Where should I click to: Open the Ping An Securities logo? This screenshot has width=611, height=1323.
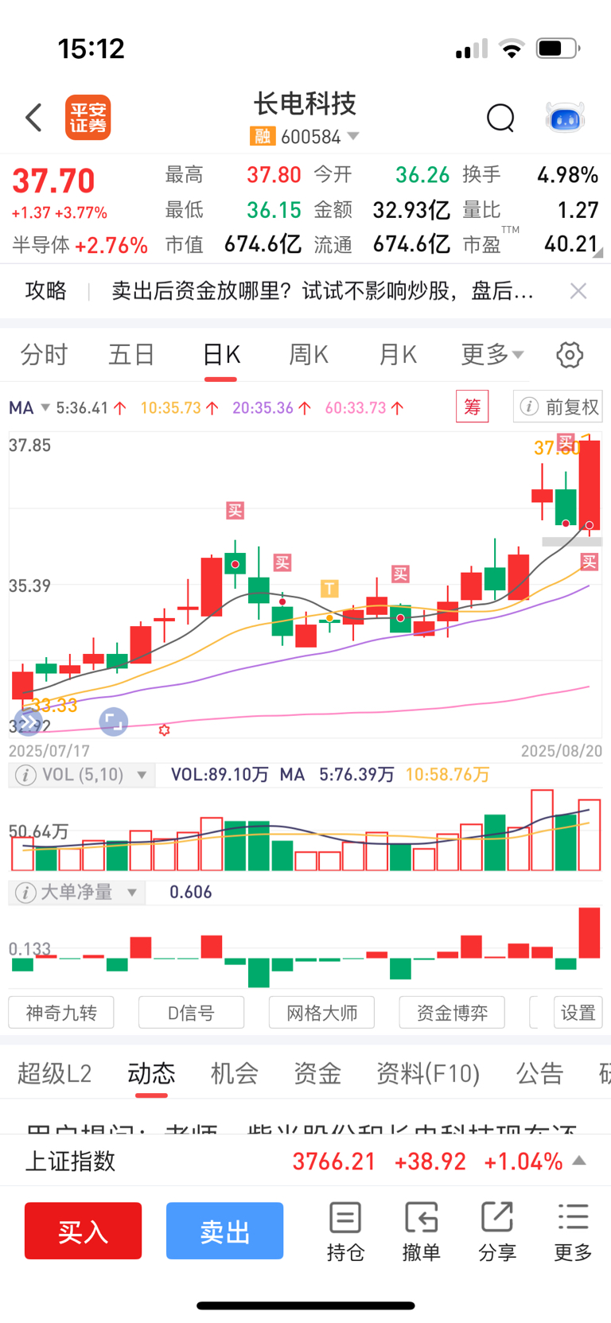tap(88, 118)
